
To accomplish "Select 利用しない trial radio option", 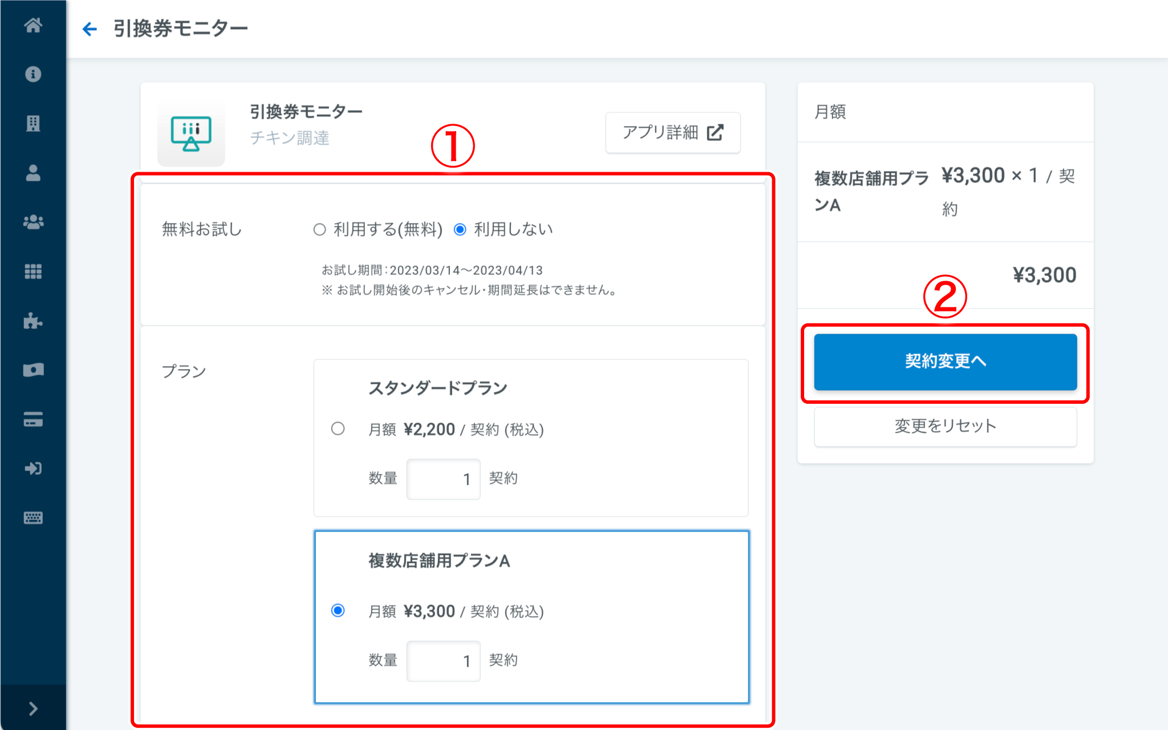I will pyautogui.click(x=460, y=229).
